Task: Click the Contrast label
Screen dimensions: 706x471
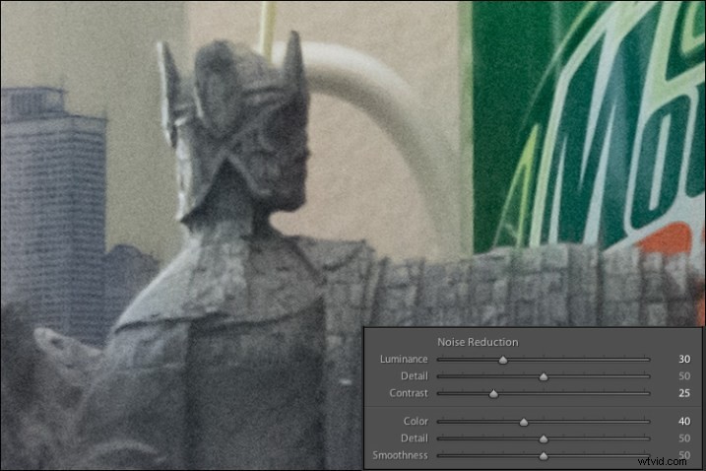Action: coord(409,393)
